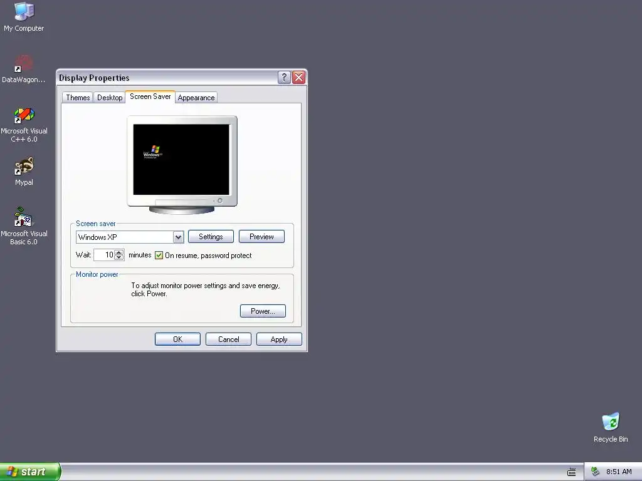Open screen saver Settings
The width and height of the screenshot is (642, 481).
211,236
